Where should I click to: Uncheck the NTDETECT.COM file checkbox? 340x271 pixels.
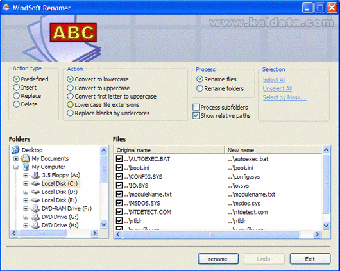(119, 212)
